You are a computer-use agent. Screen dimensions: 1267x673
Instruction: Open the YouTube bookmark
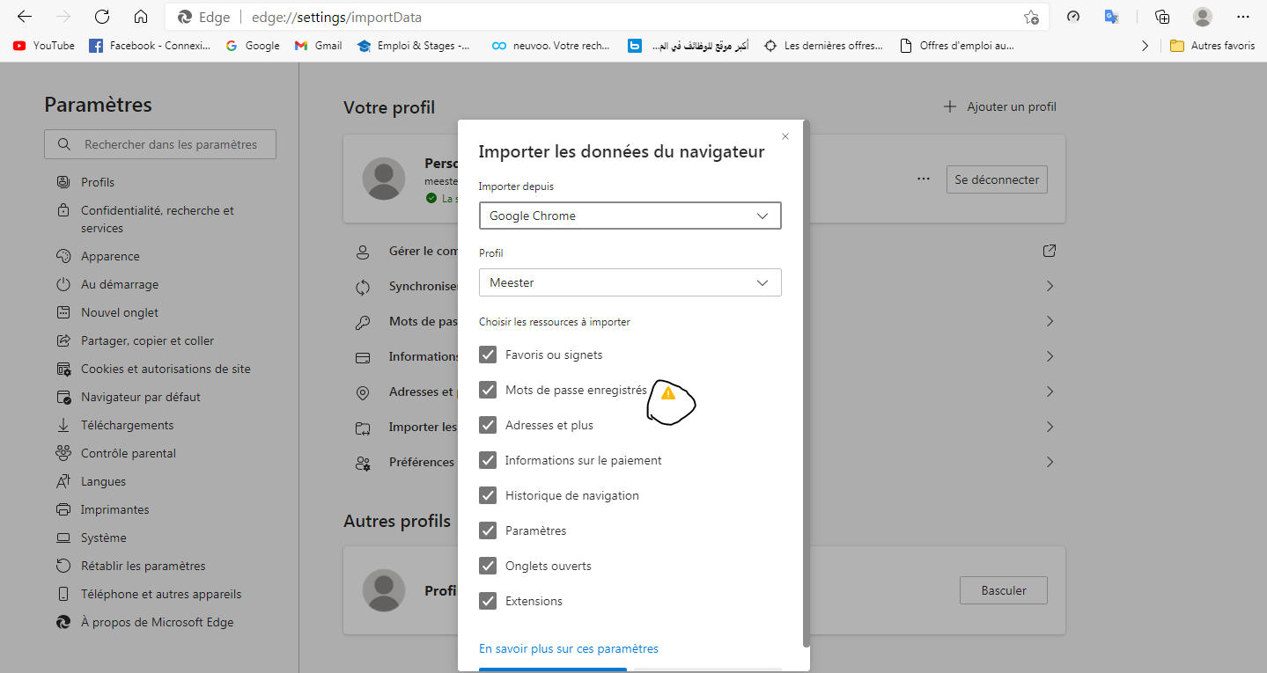tap(44, 46)
